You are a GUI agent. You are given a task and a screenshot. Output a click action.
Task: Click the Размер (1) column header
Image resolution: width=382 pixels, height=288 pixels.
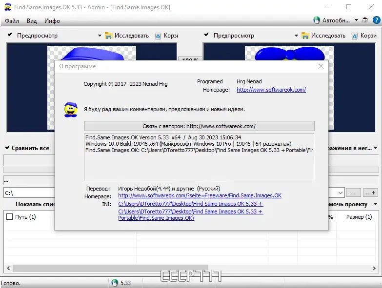point(359,217)
